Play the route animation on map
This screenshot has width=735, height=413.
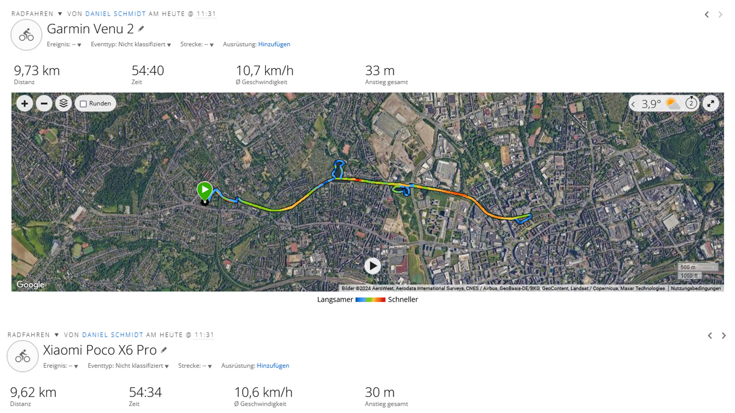[372, 266]
